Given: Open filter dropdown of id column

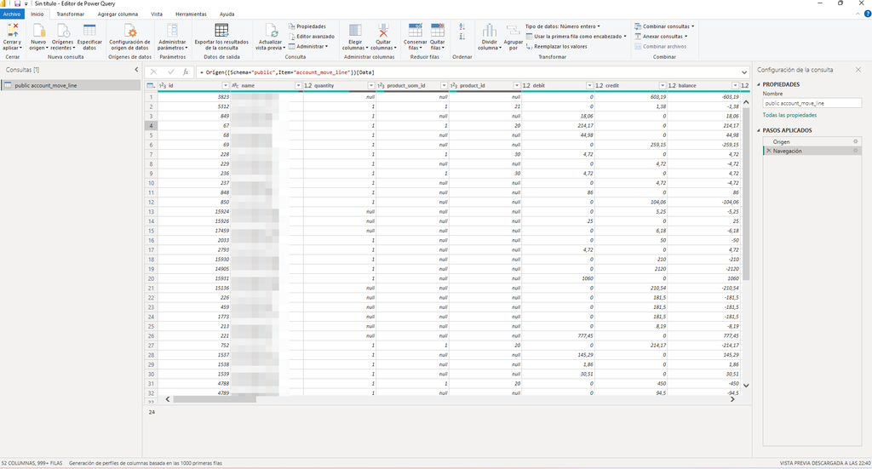Looking at the screenshot, I should tap(225, 86).
